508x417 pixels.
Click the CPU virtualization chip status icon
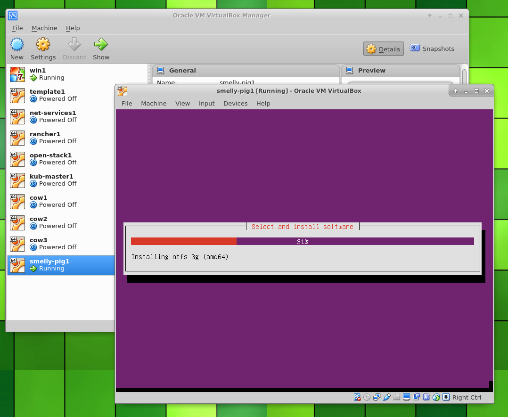point(426,397)
